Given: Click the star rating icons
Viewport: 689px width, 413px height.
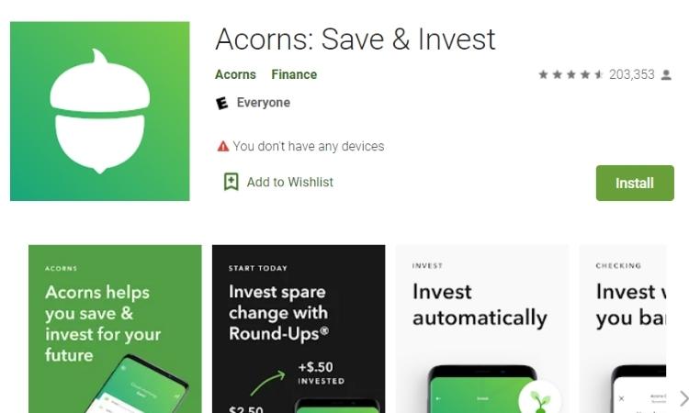Looking at the screenshot, I should pyautogui.click(x=570, y=74).
